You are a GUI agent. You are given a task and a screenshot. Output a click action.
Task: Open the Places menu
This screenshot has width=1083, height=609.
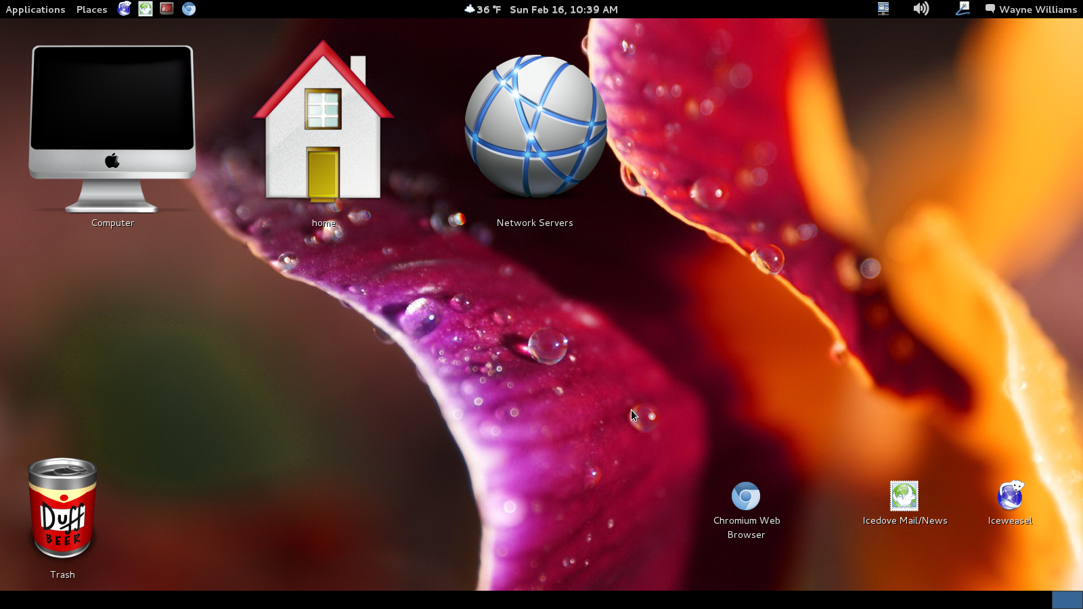pyautogui.click(x=91, y=9)
